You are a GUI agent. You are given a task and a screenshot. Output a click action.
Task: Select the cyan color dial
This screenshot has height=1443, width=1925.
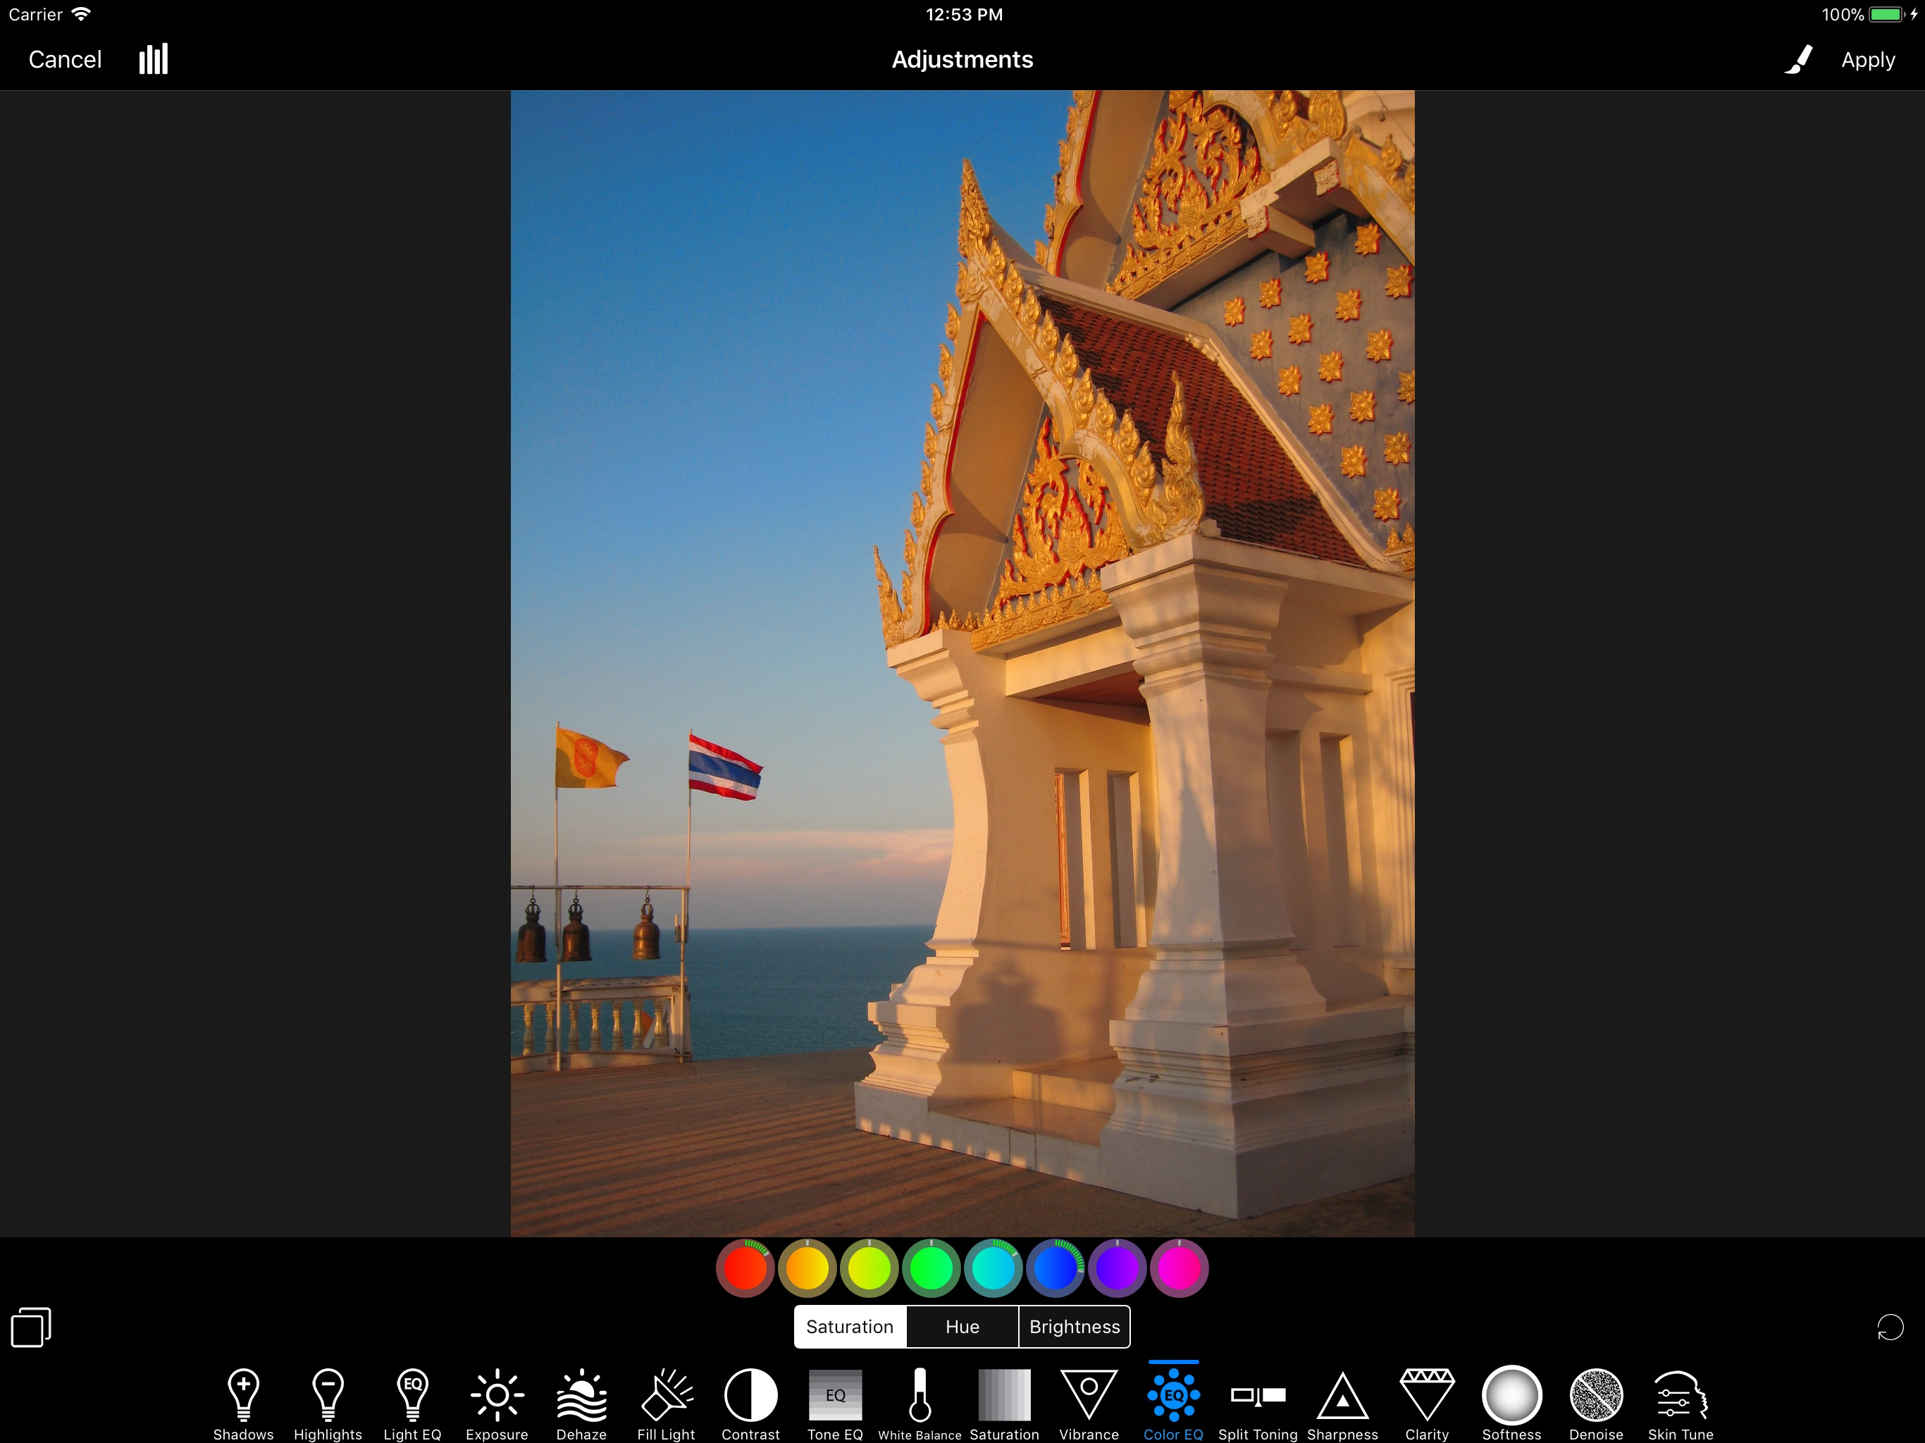pyautogui.click(x=993, y=1268)
